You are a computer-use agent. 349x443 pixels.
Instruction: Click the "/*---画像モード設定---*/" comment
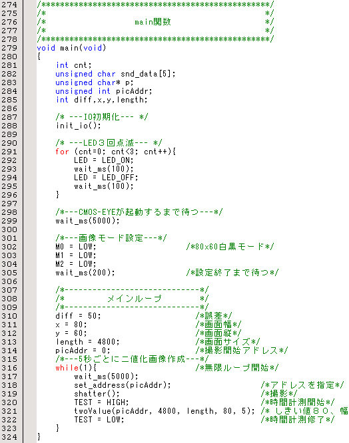[111, 238]
